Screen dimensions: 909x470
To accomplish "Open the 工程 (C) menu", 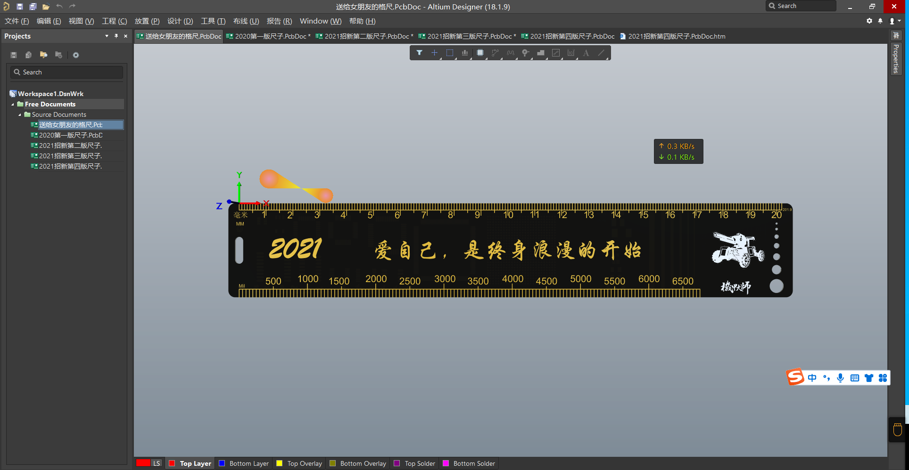I will [x=115, y=21].
